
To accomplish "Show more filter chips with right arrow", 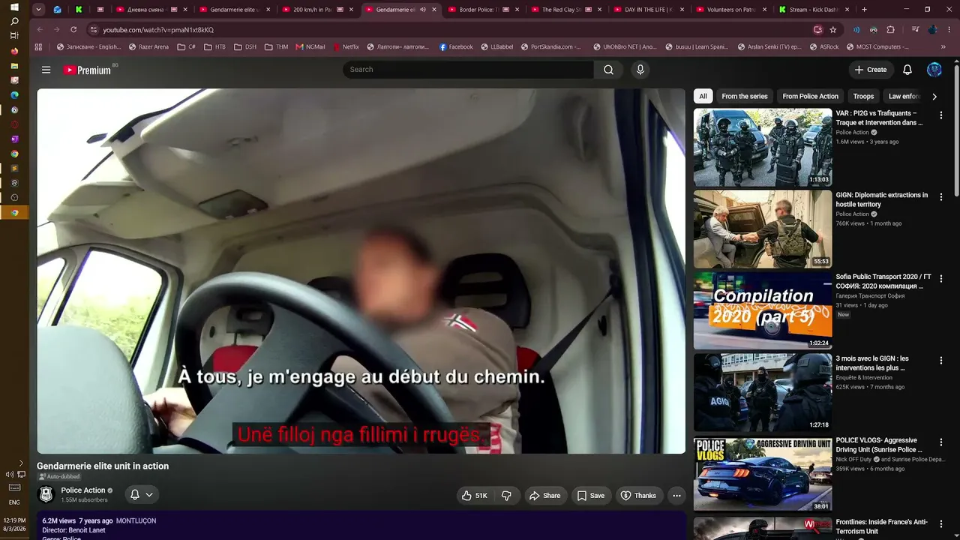I will pyautogui.click(x=934, y=96).
